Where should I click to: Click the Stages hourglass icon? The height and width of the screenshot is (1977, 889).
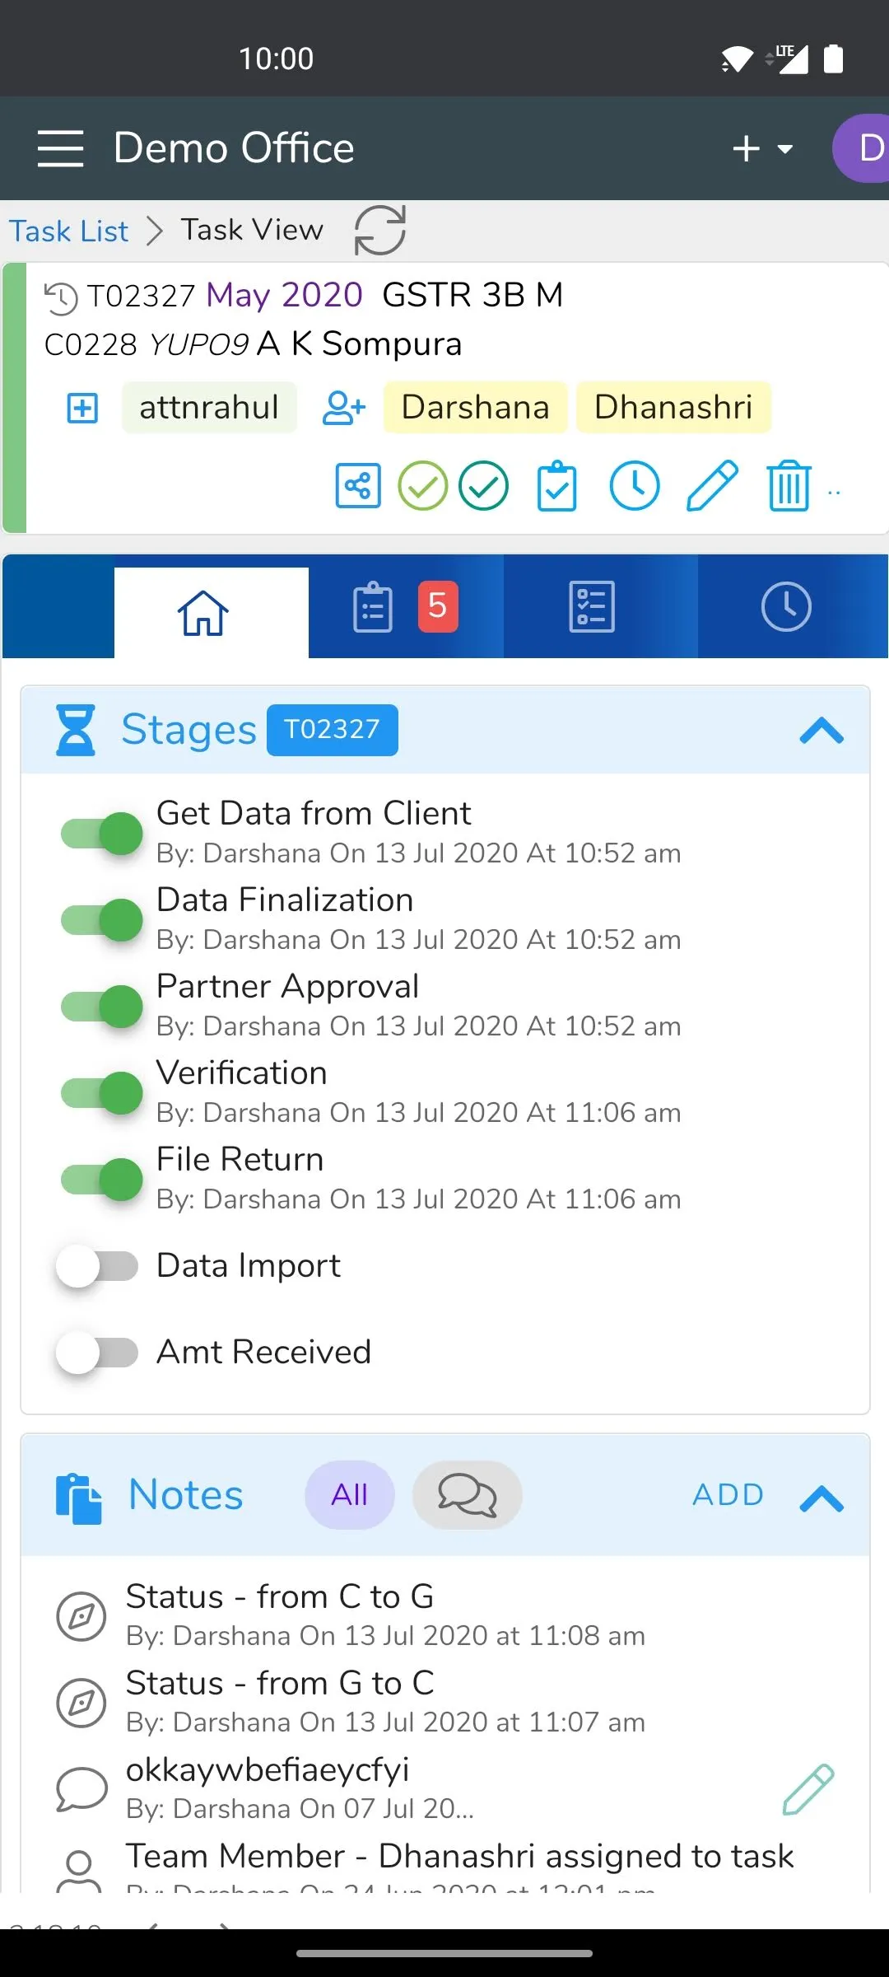coord(76,730)
